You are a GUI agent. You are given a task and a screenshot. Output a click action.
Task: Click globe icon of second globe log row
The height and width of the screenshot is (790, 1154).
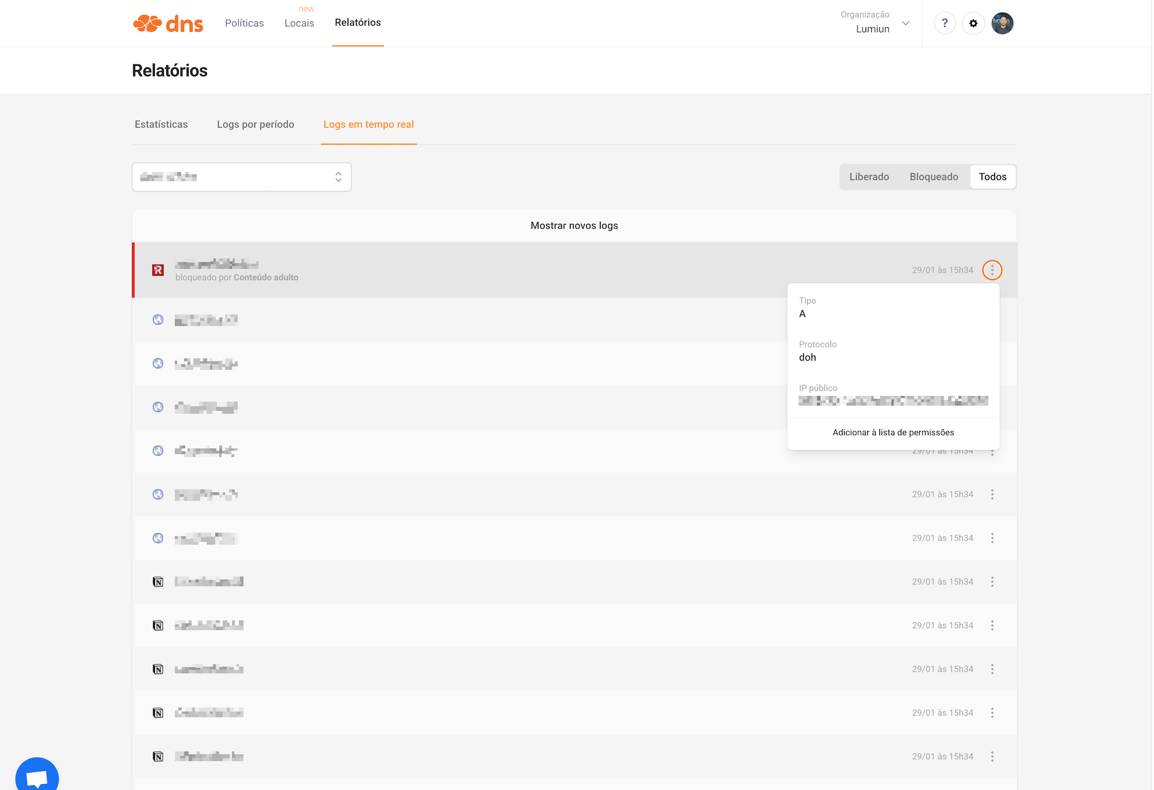click(x=158, y=364)
